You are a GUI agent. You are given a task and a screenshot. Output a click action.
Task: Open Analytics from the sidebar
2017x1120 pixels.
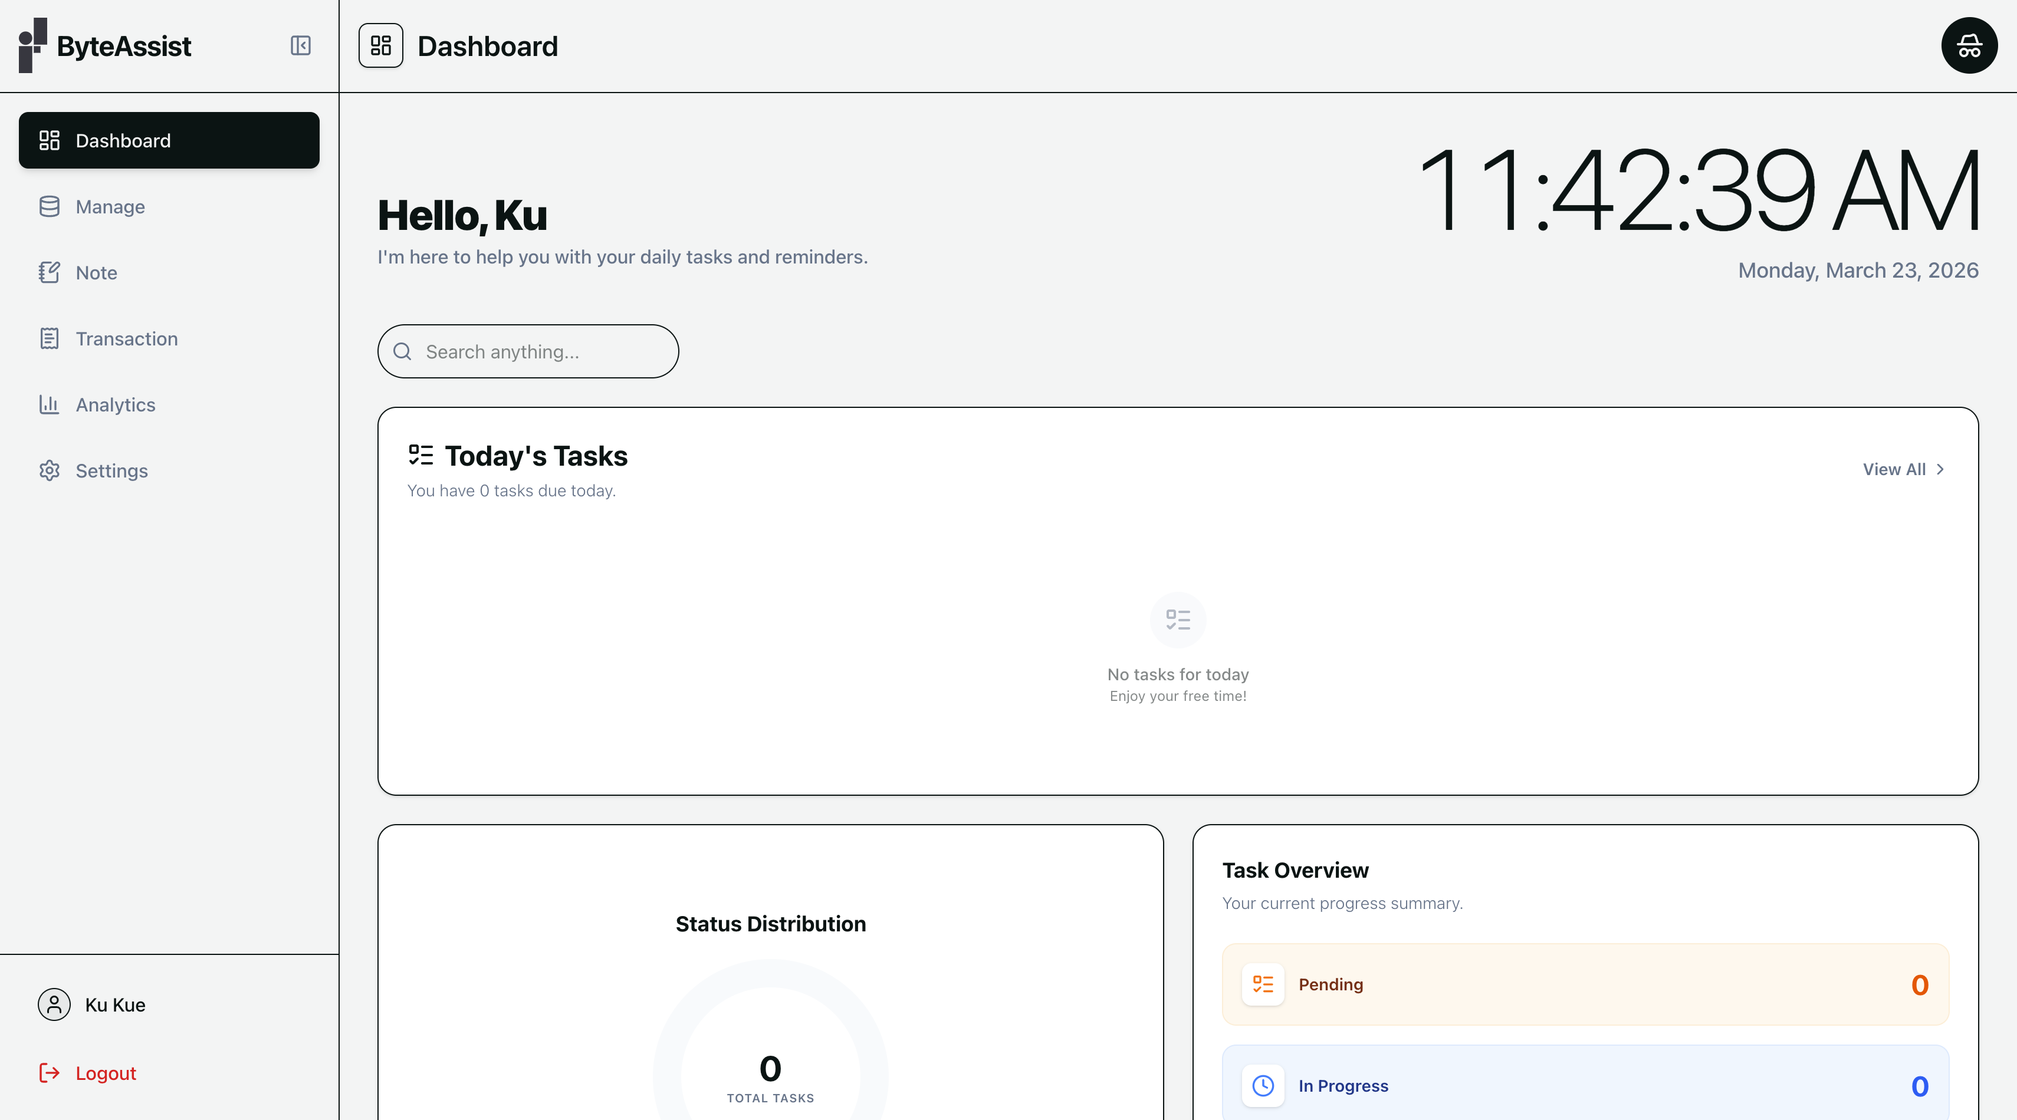click(x=169, y=404)
